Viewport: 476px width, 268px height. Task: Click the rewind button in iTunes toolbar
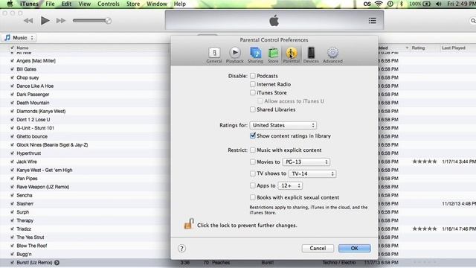click(x=28, y=21)
